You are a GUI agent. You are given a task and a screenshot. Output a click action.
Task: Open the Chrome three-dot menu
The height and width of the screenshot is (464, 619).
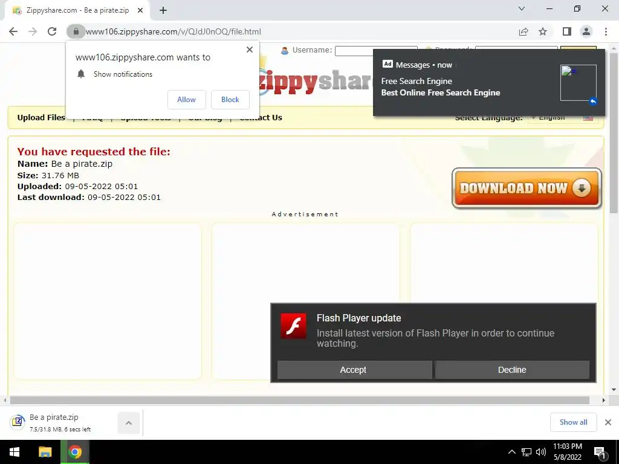tap(606, 31)
